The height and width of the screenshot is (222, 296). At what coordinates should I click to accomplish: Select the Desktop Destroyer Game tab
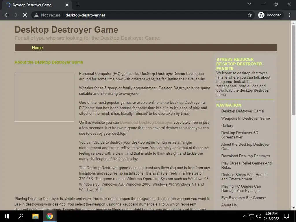[x=37, y=5]
